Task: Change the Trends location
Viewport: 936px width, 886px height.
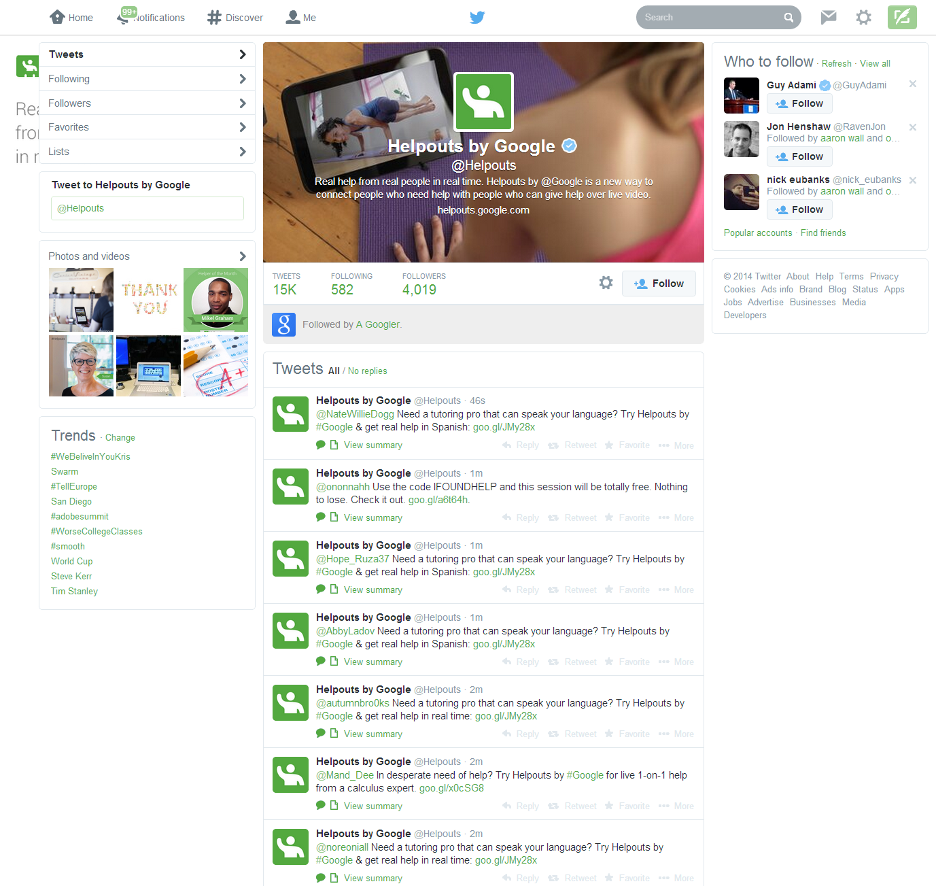Action: pyautogui.click(x=120, y=438)
